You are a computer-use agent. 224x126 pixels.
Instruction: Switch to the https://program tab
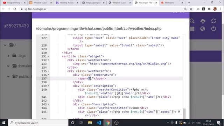[x=93, y=3]
